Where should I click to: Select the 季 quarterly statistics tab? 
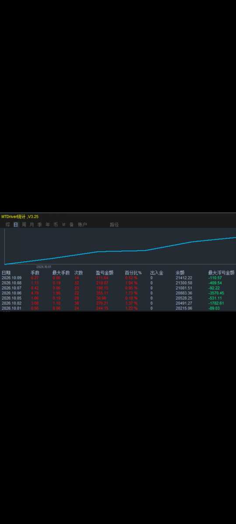click(x=39, y=224)
